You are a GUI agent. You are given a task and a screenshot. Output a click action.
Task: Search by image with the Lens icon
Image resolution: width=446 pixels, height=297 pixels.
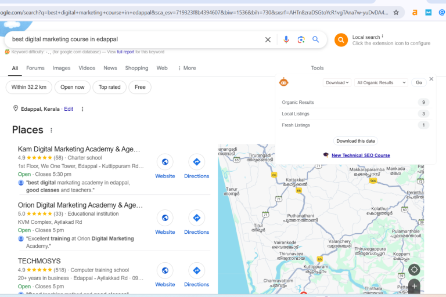coord(301,39)
